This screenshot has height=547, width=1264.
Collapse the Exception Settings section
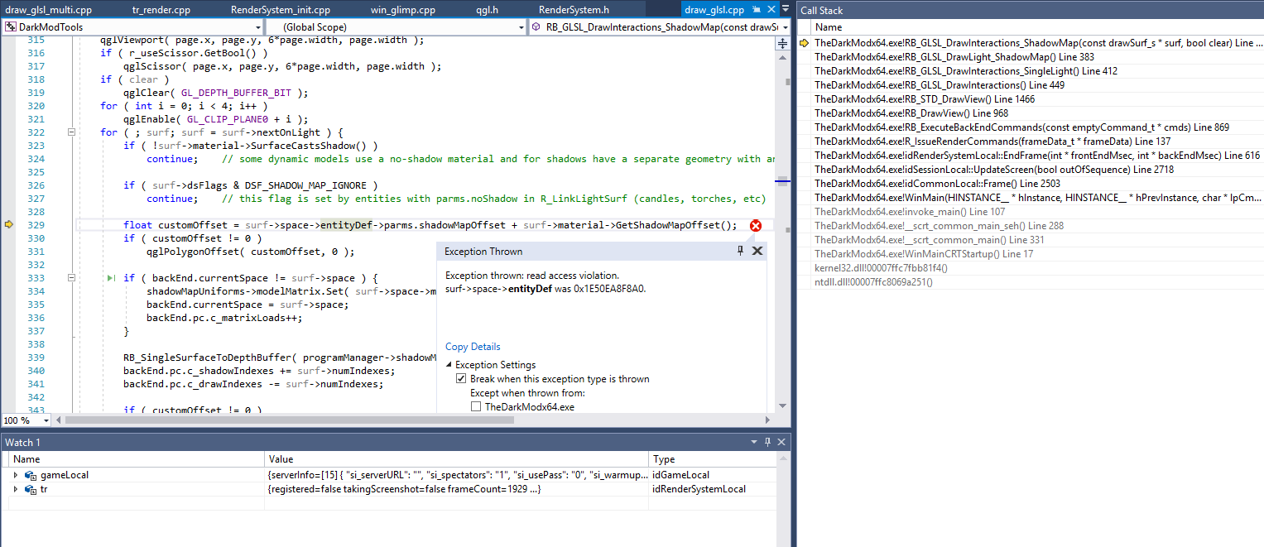[449, 365]
